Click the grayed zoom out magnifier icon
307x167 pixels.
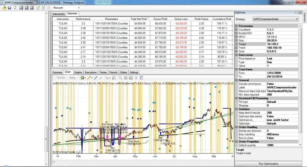[x=101, y=78]
